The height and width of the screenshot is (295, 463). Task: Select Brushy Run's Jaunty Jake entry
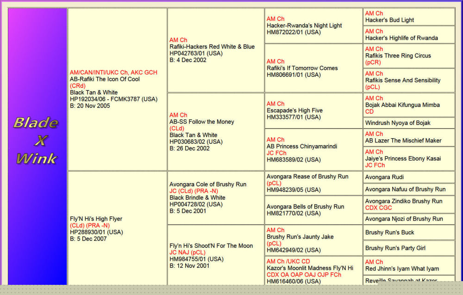pos(300,237)
